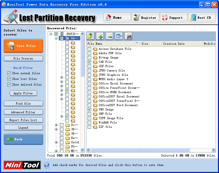Show the Legend
This screenshot has height=173, width=219.
tap(24, 128)
